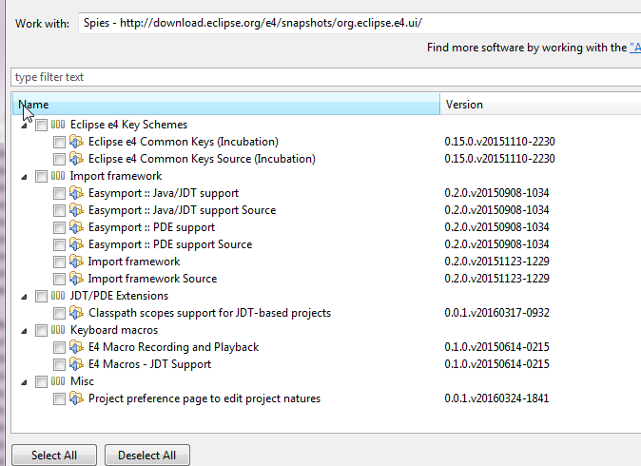Click the Misc category icon
Image resolution: width=641 pixels, height=466 pixels.
pyautogui.click(x=58, y=381)
